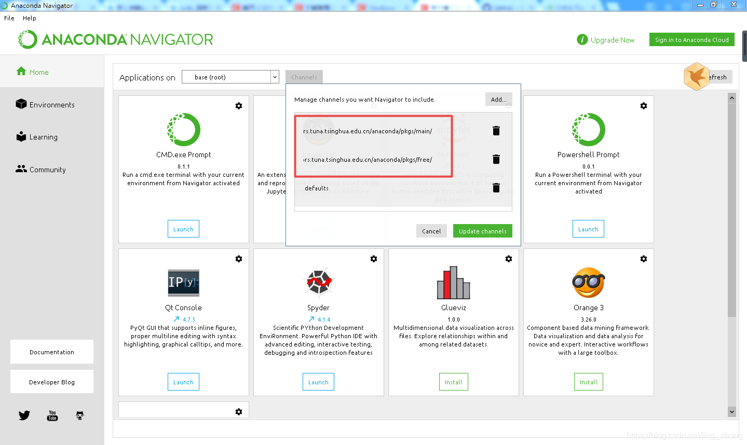Install Glueviz

[453, 382]
